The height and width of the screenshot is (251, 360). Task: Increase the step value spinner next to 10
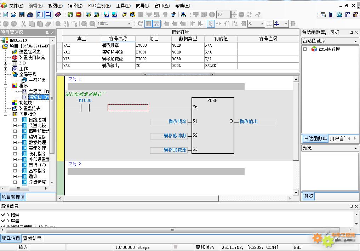click(x=234, y=13)
